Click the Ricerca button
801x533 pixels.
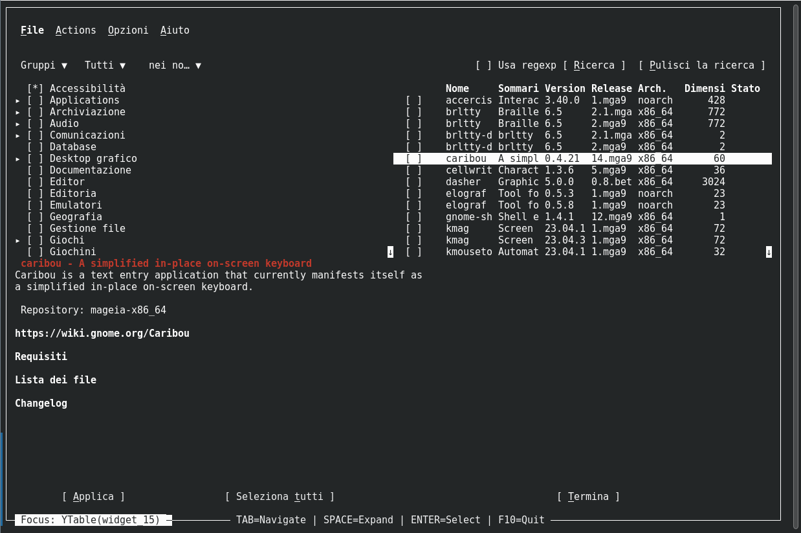[x=595, y=65]
